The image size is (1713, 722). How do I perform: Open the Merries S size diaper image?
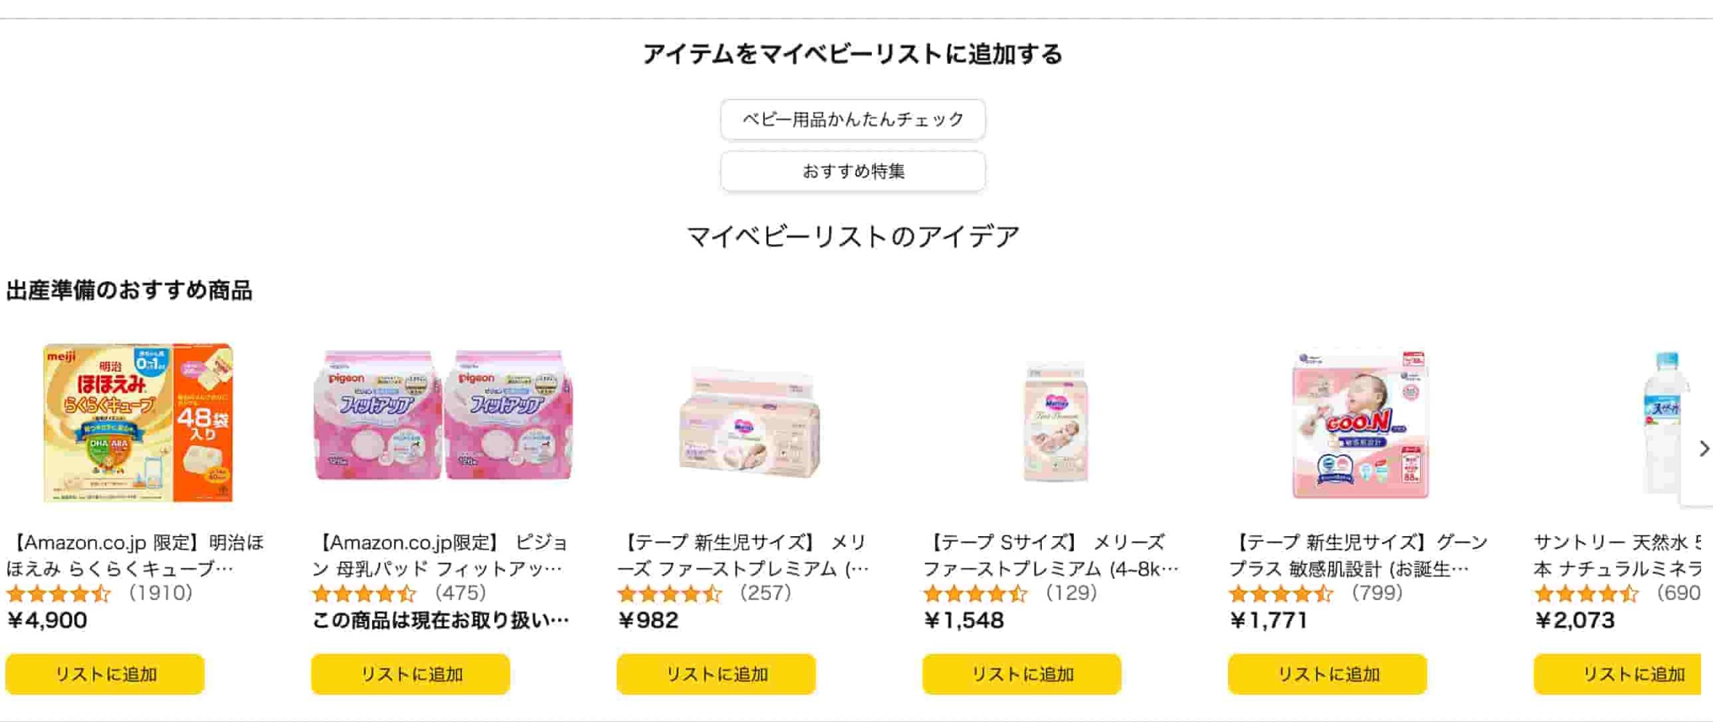(1055, 423)
